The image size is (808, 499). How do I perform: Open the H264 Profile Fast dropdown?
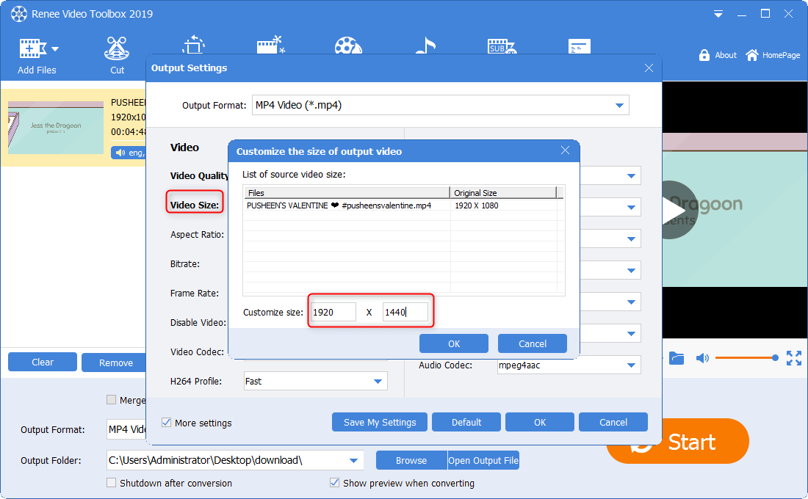(x=378, y=381)
